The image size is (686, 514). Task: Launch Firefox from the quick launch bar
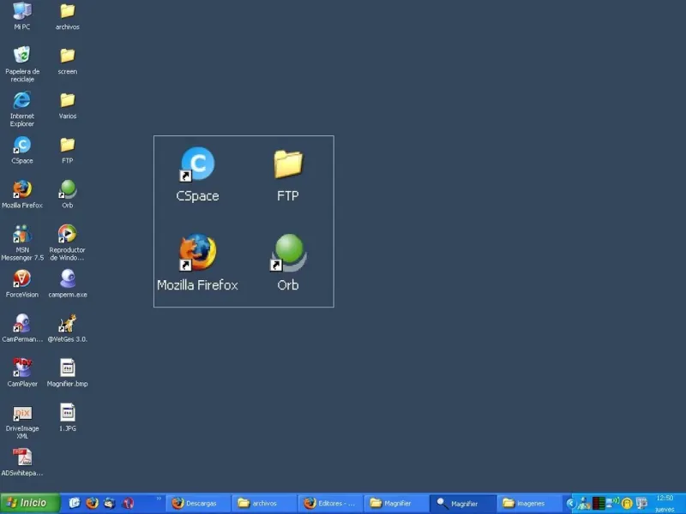point(92,503)
